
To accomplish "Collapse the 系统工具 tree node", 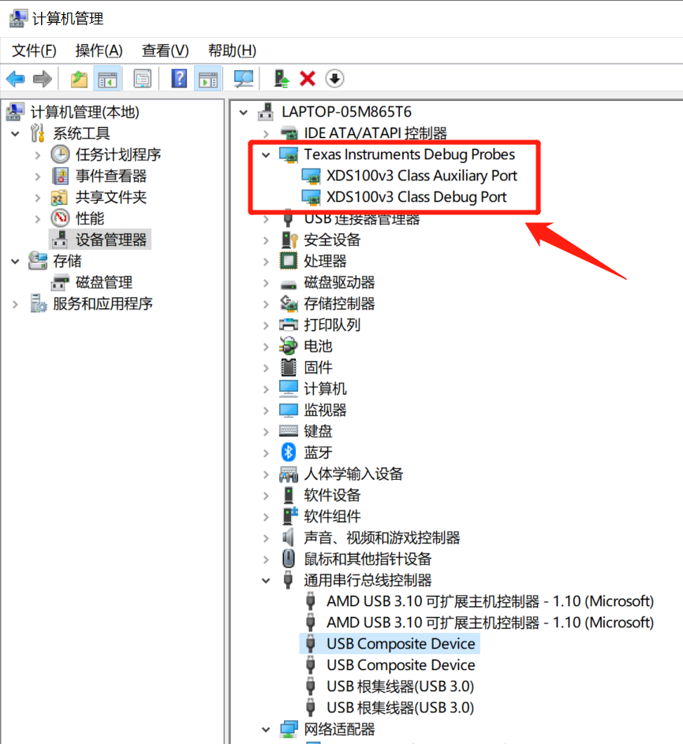I will click(16, 133).
